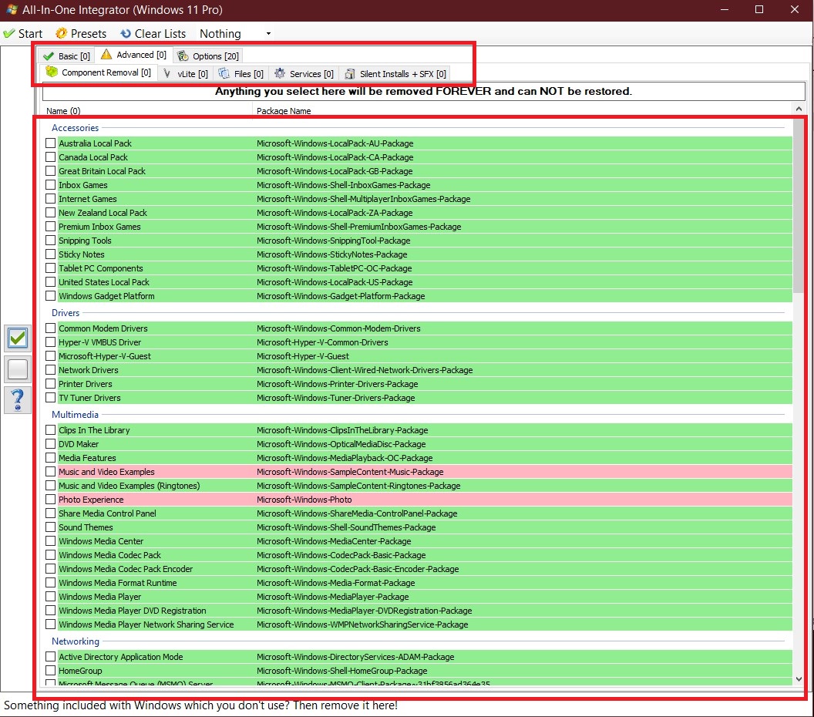Click Microsoft-Windows-SnippingTool-Package package name
Image resolution: width=814 pixels, height=717 pixels.
point(333,241)
